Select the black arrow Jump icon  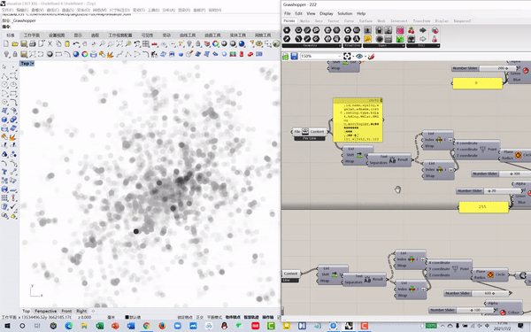[x=423, y=30]
